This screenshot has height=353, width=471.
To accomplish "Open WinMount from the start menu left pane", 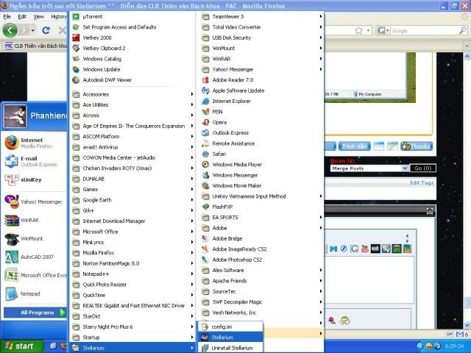I will pyautogui.click(x=32, y=238).
